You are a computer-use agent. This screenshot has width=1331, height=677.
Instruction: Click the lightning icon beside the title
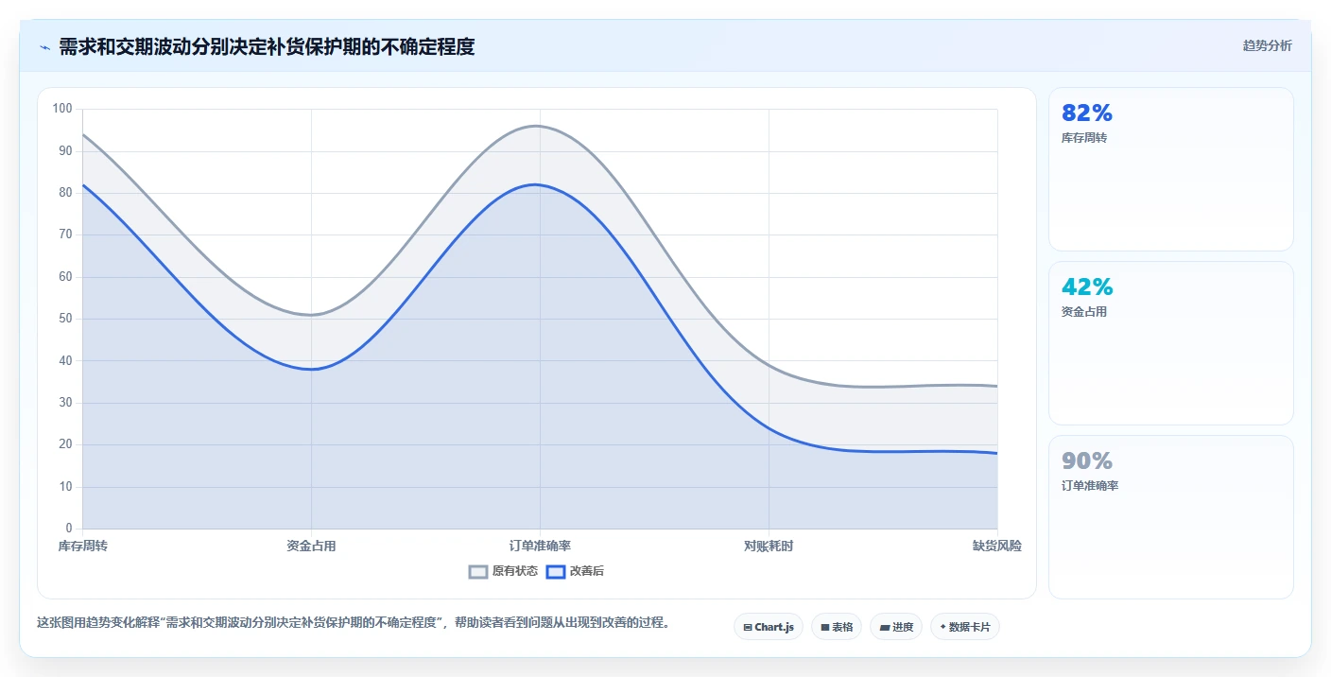click(x=44, y=47)
